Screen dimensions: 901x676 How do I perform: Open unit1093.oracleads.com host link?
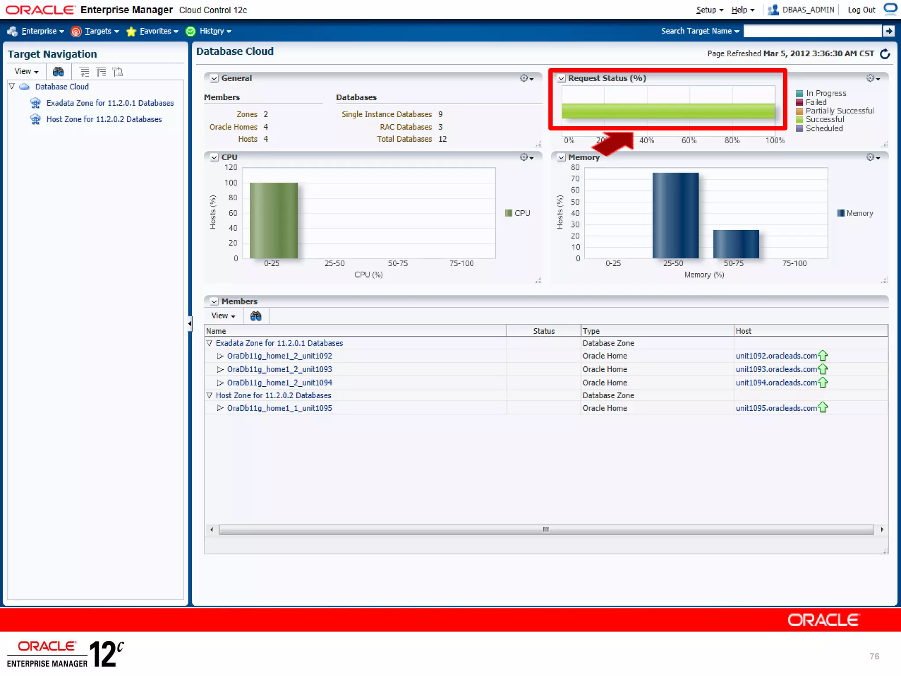[x=776, y=369]
